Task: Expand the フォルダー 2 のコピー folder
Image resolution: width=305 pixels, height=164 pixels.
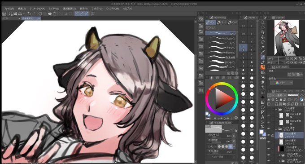Action: click(279, 161)
